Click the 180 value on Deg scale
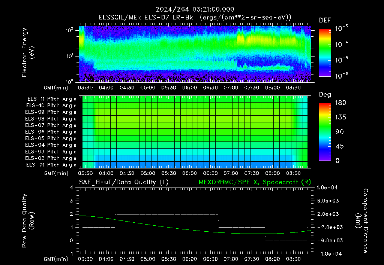This screenshot has height=265, width=384. tap(340, 103)
